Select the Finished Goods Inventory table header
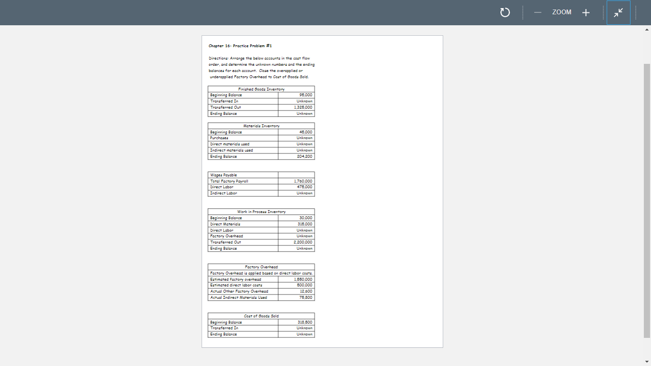651x366 pixels. tap(261, 89)
